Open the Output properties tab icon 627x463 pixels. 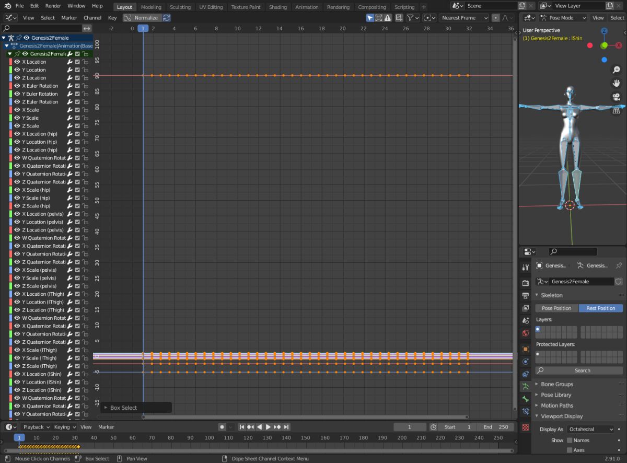(x=526, y=295)
